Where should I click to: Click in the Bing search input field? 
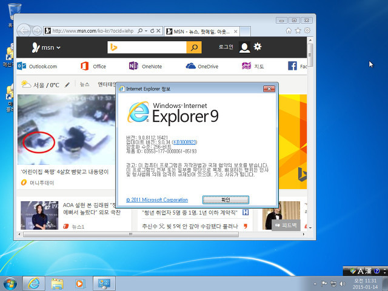click(152, 47)
